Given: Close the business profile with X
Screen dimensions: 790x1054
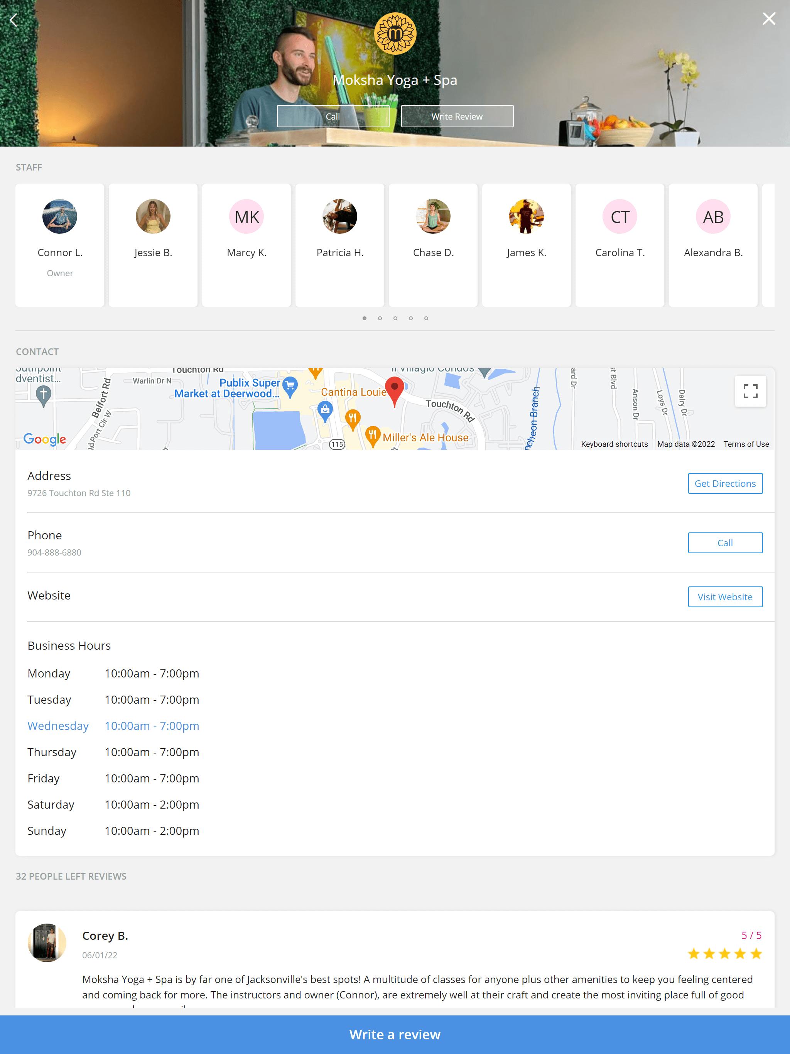Looking at the screenshot, I should coord(768,19).
